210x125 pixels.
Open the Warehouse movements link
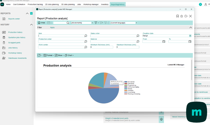coord(17,58)
